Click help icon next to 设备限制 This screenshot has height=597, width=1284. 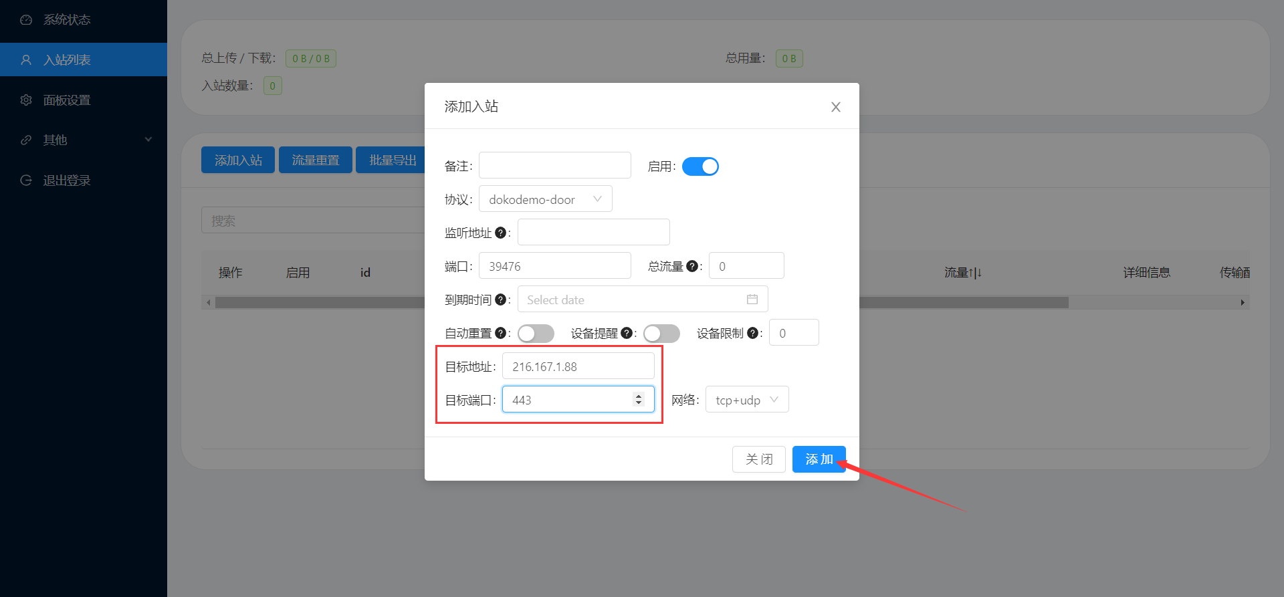[x=752, y=333]
